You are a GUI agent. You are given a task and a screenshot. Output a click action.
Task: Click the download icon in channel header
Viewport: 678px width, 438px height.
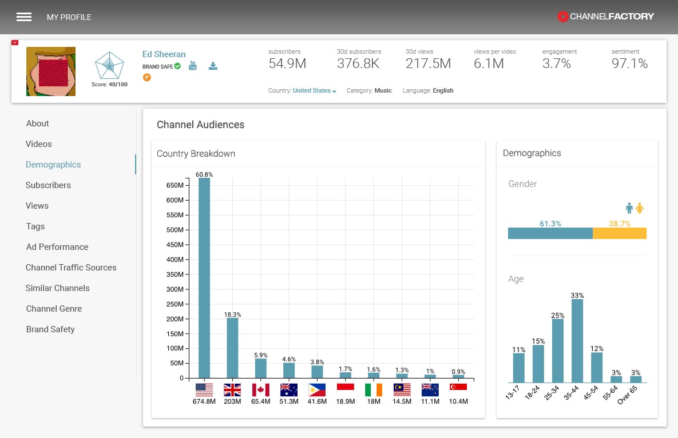point(213,66)
